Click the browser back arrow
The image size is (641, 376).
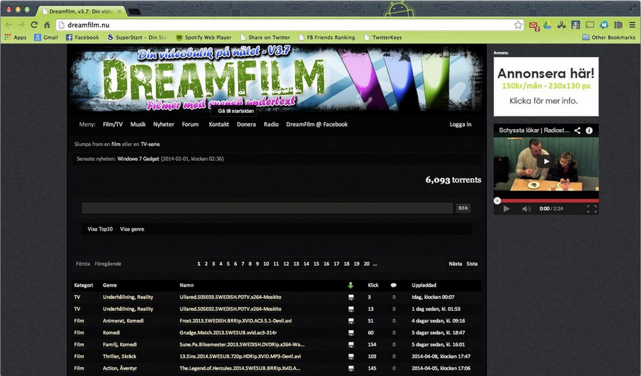coord(8,25)
